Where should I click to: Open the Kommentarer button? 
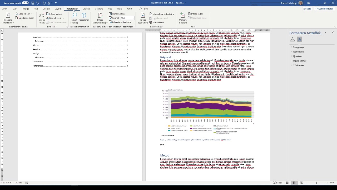(324, 9)
